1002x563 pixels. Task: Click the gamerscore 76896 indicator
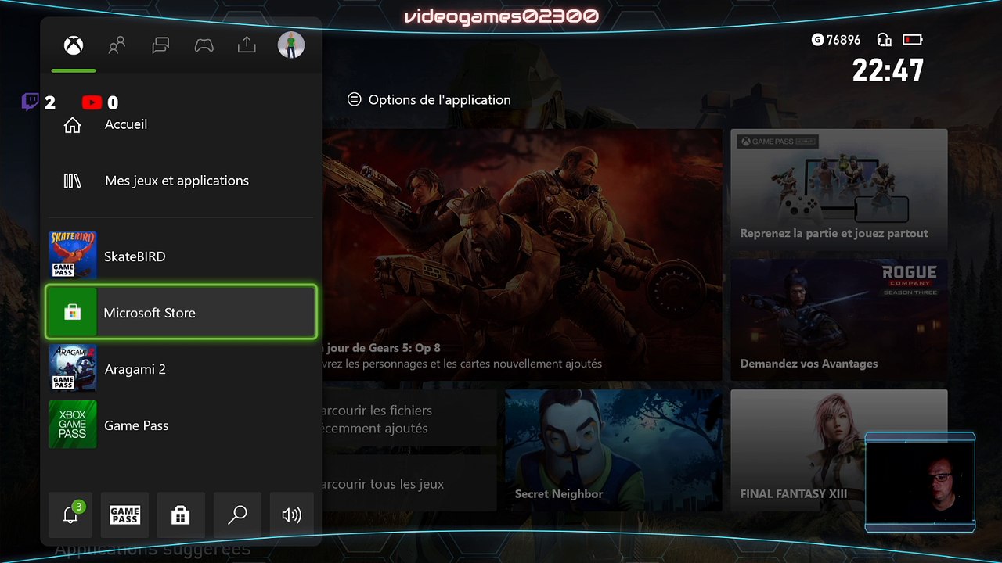tap(836, 40)
